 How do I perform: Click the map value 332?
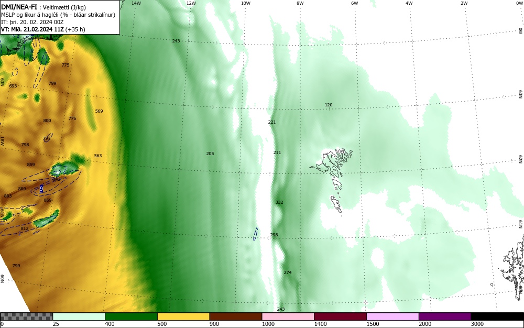click(279, 202)
